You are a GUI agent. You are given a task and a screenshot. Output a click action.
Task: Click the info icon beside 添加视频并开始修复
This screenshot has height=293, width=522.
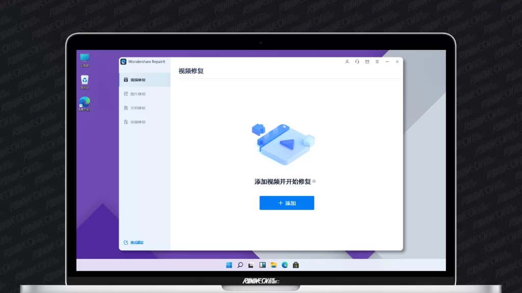point(314,181)
